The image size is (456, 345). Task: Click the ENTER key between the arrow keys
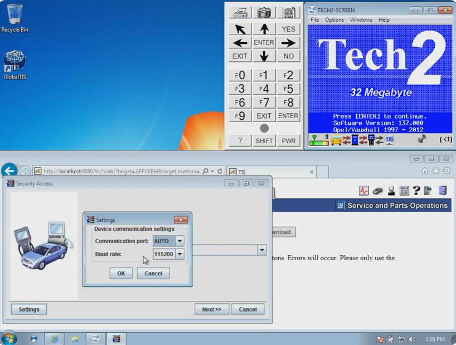tap(264, 43)
